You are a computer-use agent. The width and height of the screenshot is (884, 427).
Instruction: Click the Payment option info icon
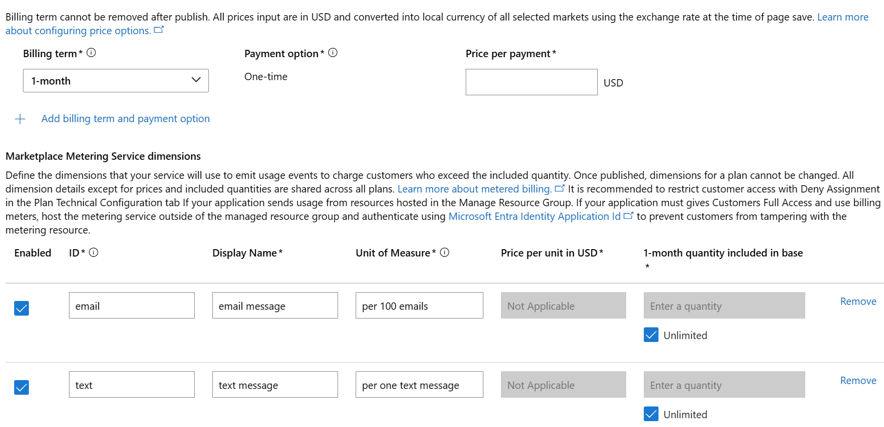333,53
